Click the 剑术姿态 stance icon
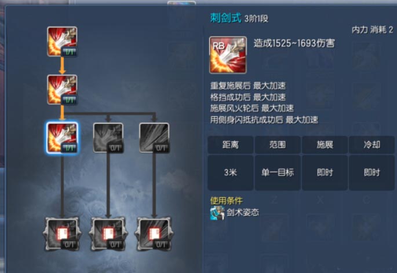The image size is (397, 273). pos(217,213)
